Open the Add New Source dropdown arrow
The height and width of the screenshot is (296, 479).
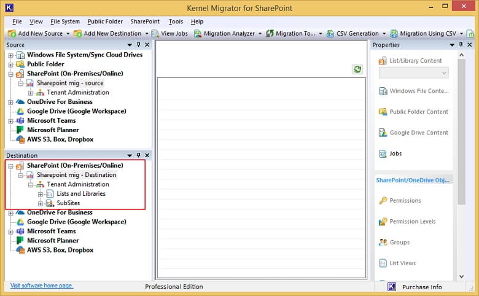[x=68, y=34]
